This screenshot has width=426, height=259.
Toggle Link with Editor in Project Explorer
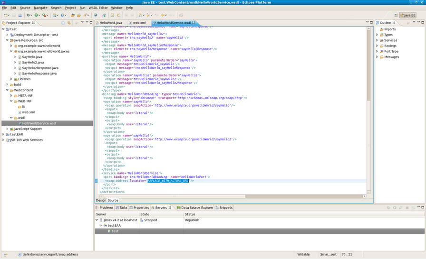(69, 22)
